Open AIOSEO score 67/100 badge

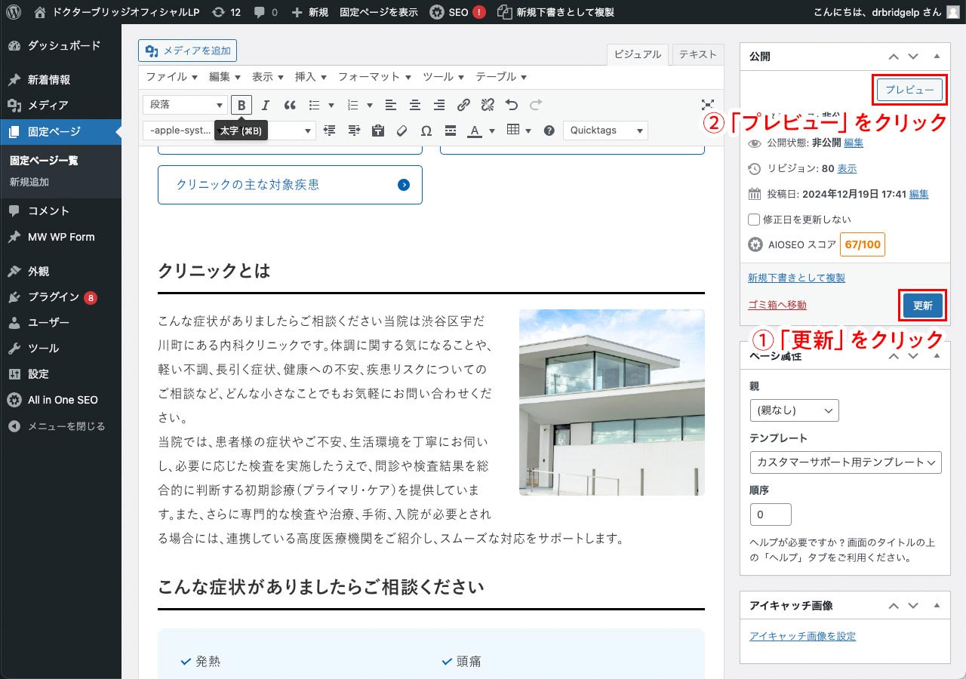click(x=862, y=244)
